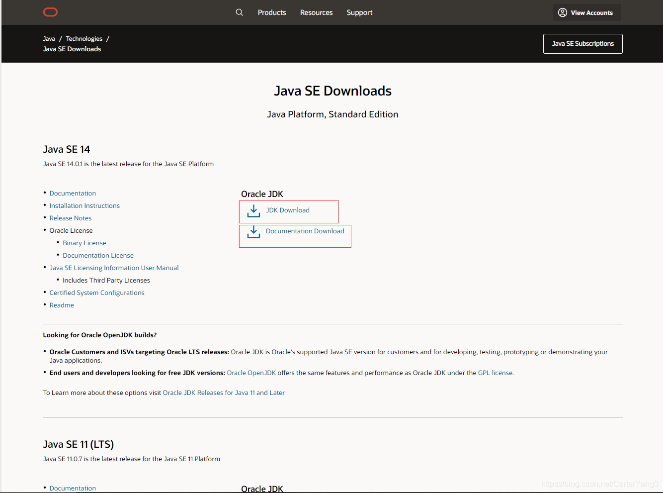Click Java SE Downloads breadcrumb

[72, 49]
